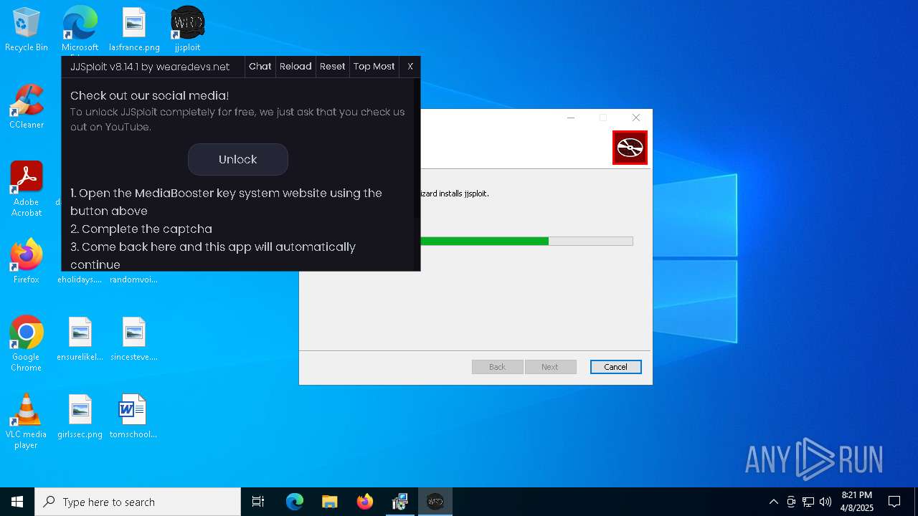Open Google Chrome desktop shortcut
This screenshot has width=918, height=516.
point(27,343)
